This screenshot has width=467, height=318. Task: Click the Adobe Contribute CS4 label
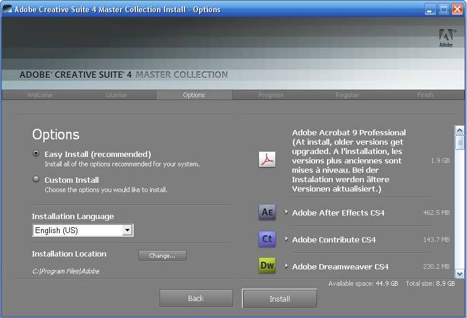coord(334,240)
